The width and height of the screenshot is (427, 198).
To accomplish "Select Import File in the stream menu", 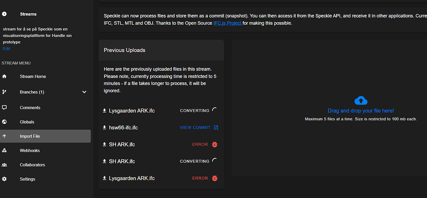I will click(x=45, y=136).
